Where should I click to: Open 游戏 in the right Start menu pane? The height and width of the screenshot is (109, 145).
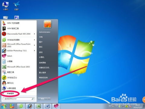(41, 52)
